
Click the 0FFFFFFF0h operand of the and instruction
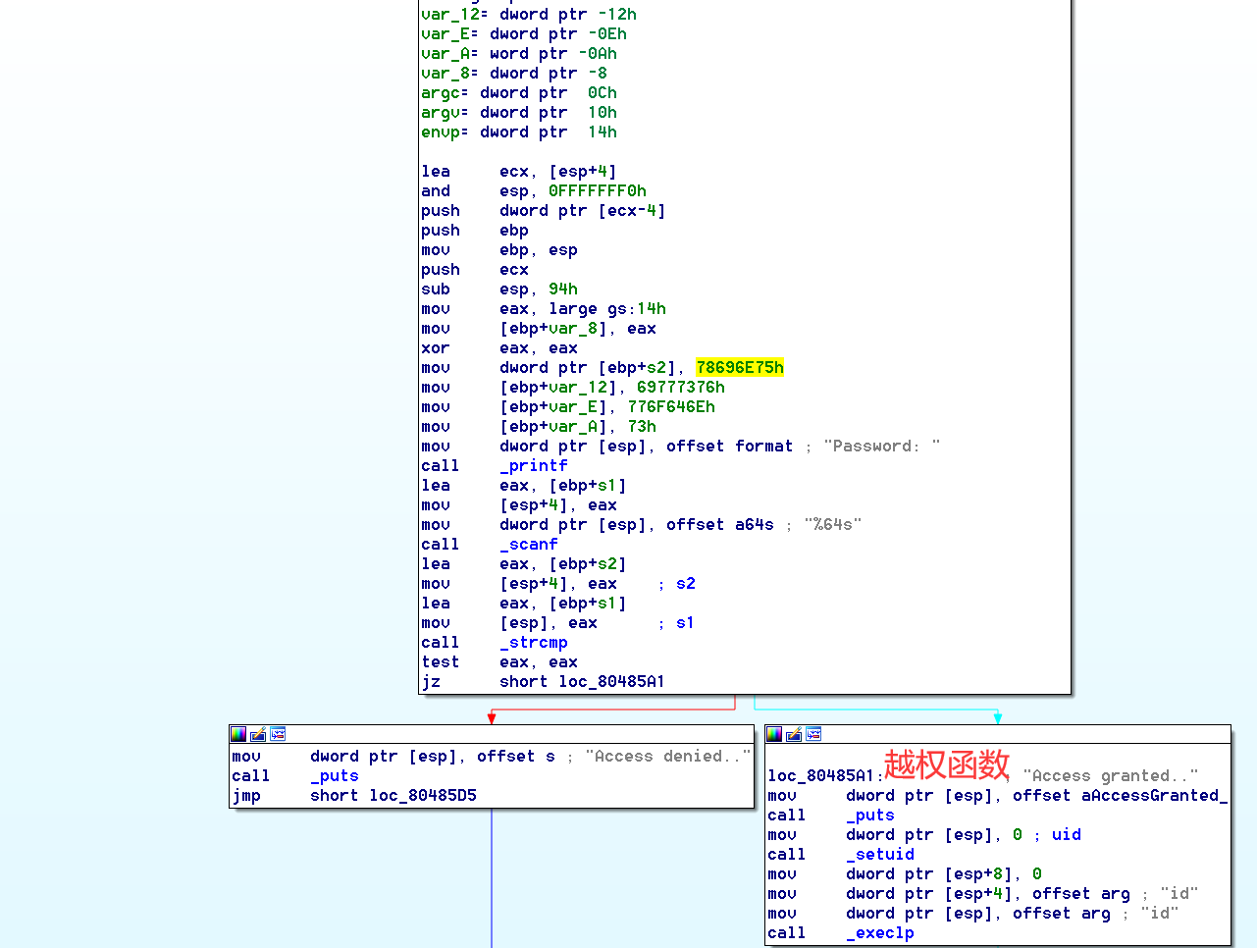(x=598, y=191)
